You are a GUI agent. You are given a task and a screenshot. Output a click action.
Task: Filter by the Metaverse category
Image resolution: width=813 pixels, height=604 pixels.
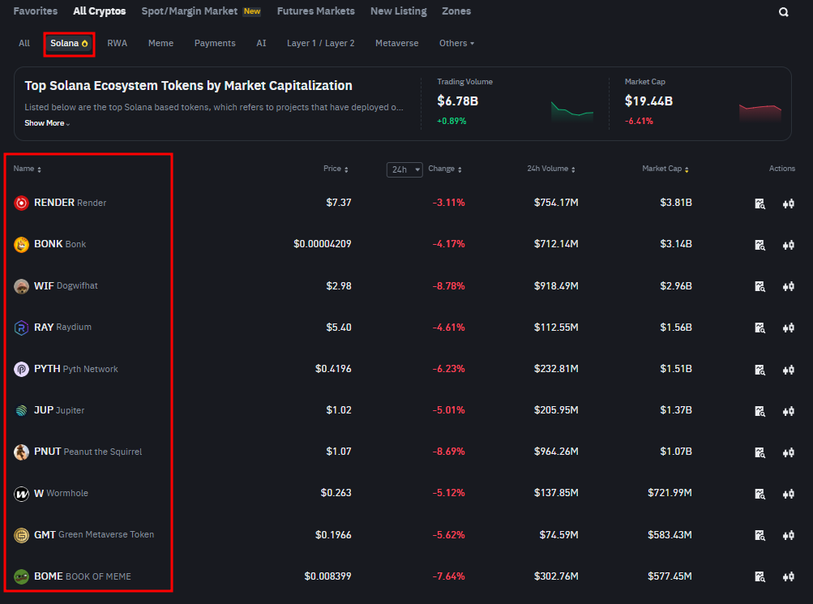[396, 43]
